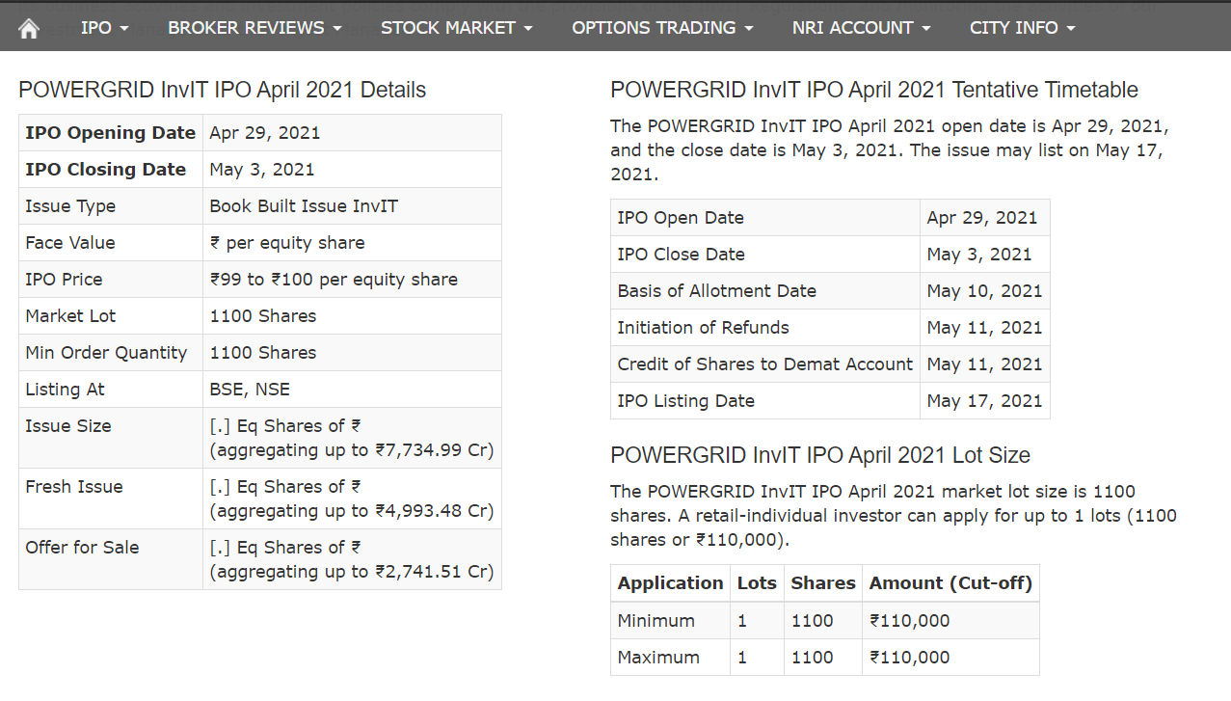Select the 'Listing At' label cell
Viewport: 1231px width, 701px height.
(x=111, y=390)
